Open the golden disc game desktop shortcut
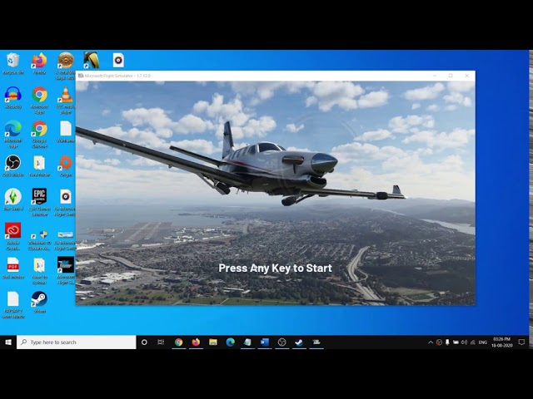 coord(65,66)
